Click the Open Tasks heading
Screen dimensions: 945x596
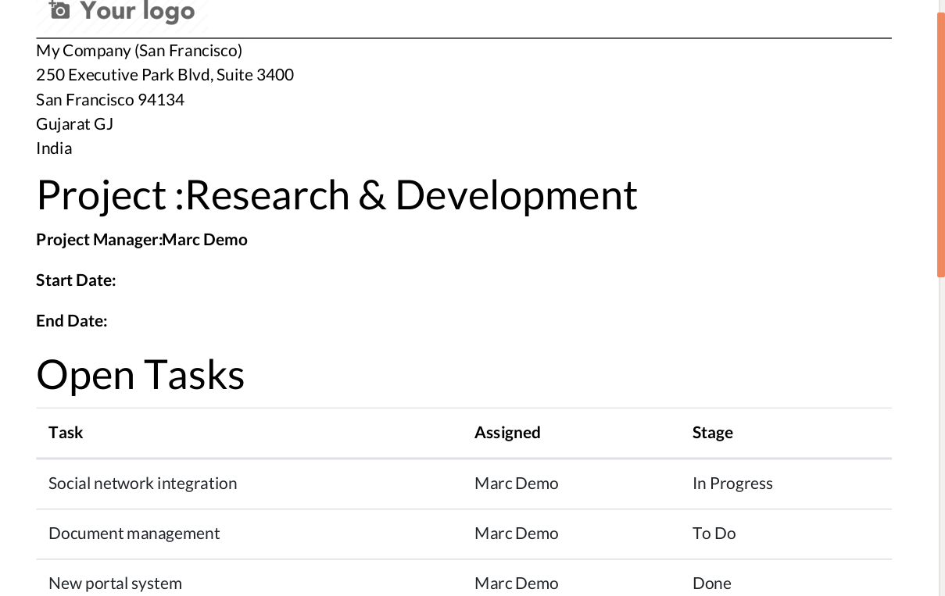(141, 374)
